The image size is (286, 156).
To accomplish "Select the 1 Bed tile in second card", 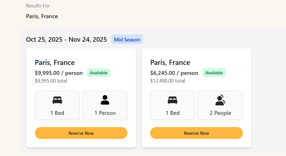I will pyautogui.click(x=173, y=106).
